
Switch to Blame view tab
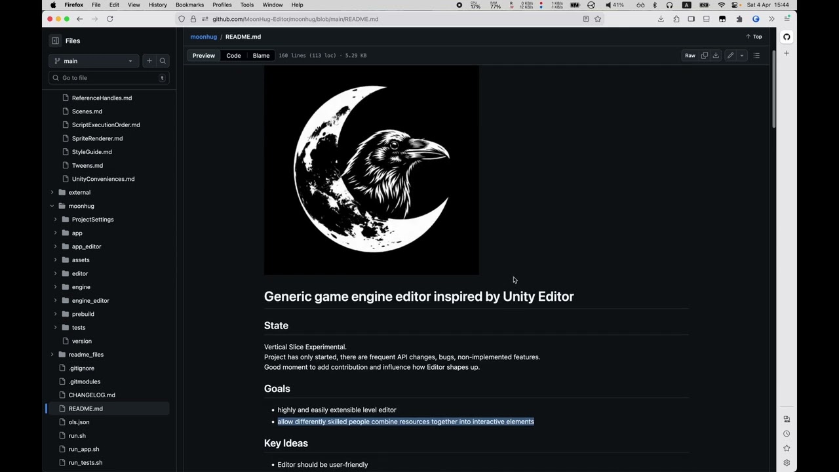coord(261,56)
